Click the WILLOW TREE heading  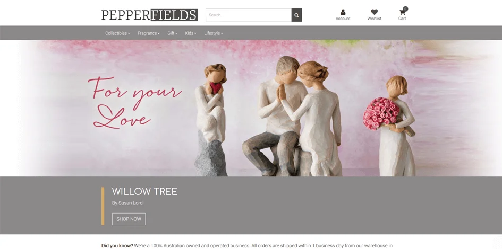[x=144, y=192]
